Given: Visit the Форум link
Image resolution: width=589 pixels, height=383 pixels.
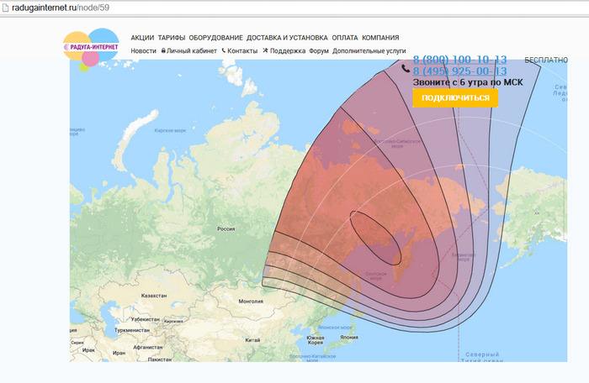Looking at the screenshot, I should pos(319,51).
